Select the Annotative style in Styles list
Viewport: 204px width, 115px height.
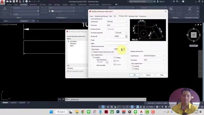tap(73, 42)
